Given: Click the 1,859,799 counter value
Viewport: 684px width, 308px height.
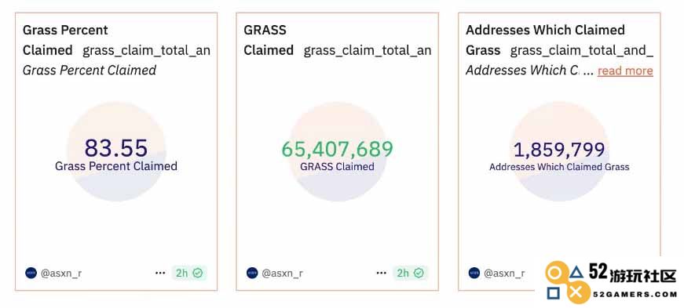Looking at the screenshot, I should click(559, 150).
